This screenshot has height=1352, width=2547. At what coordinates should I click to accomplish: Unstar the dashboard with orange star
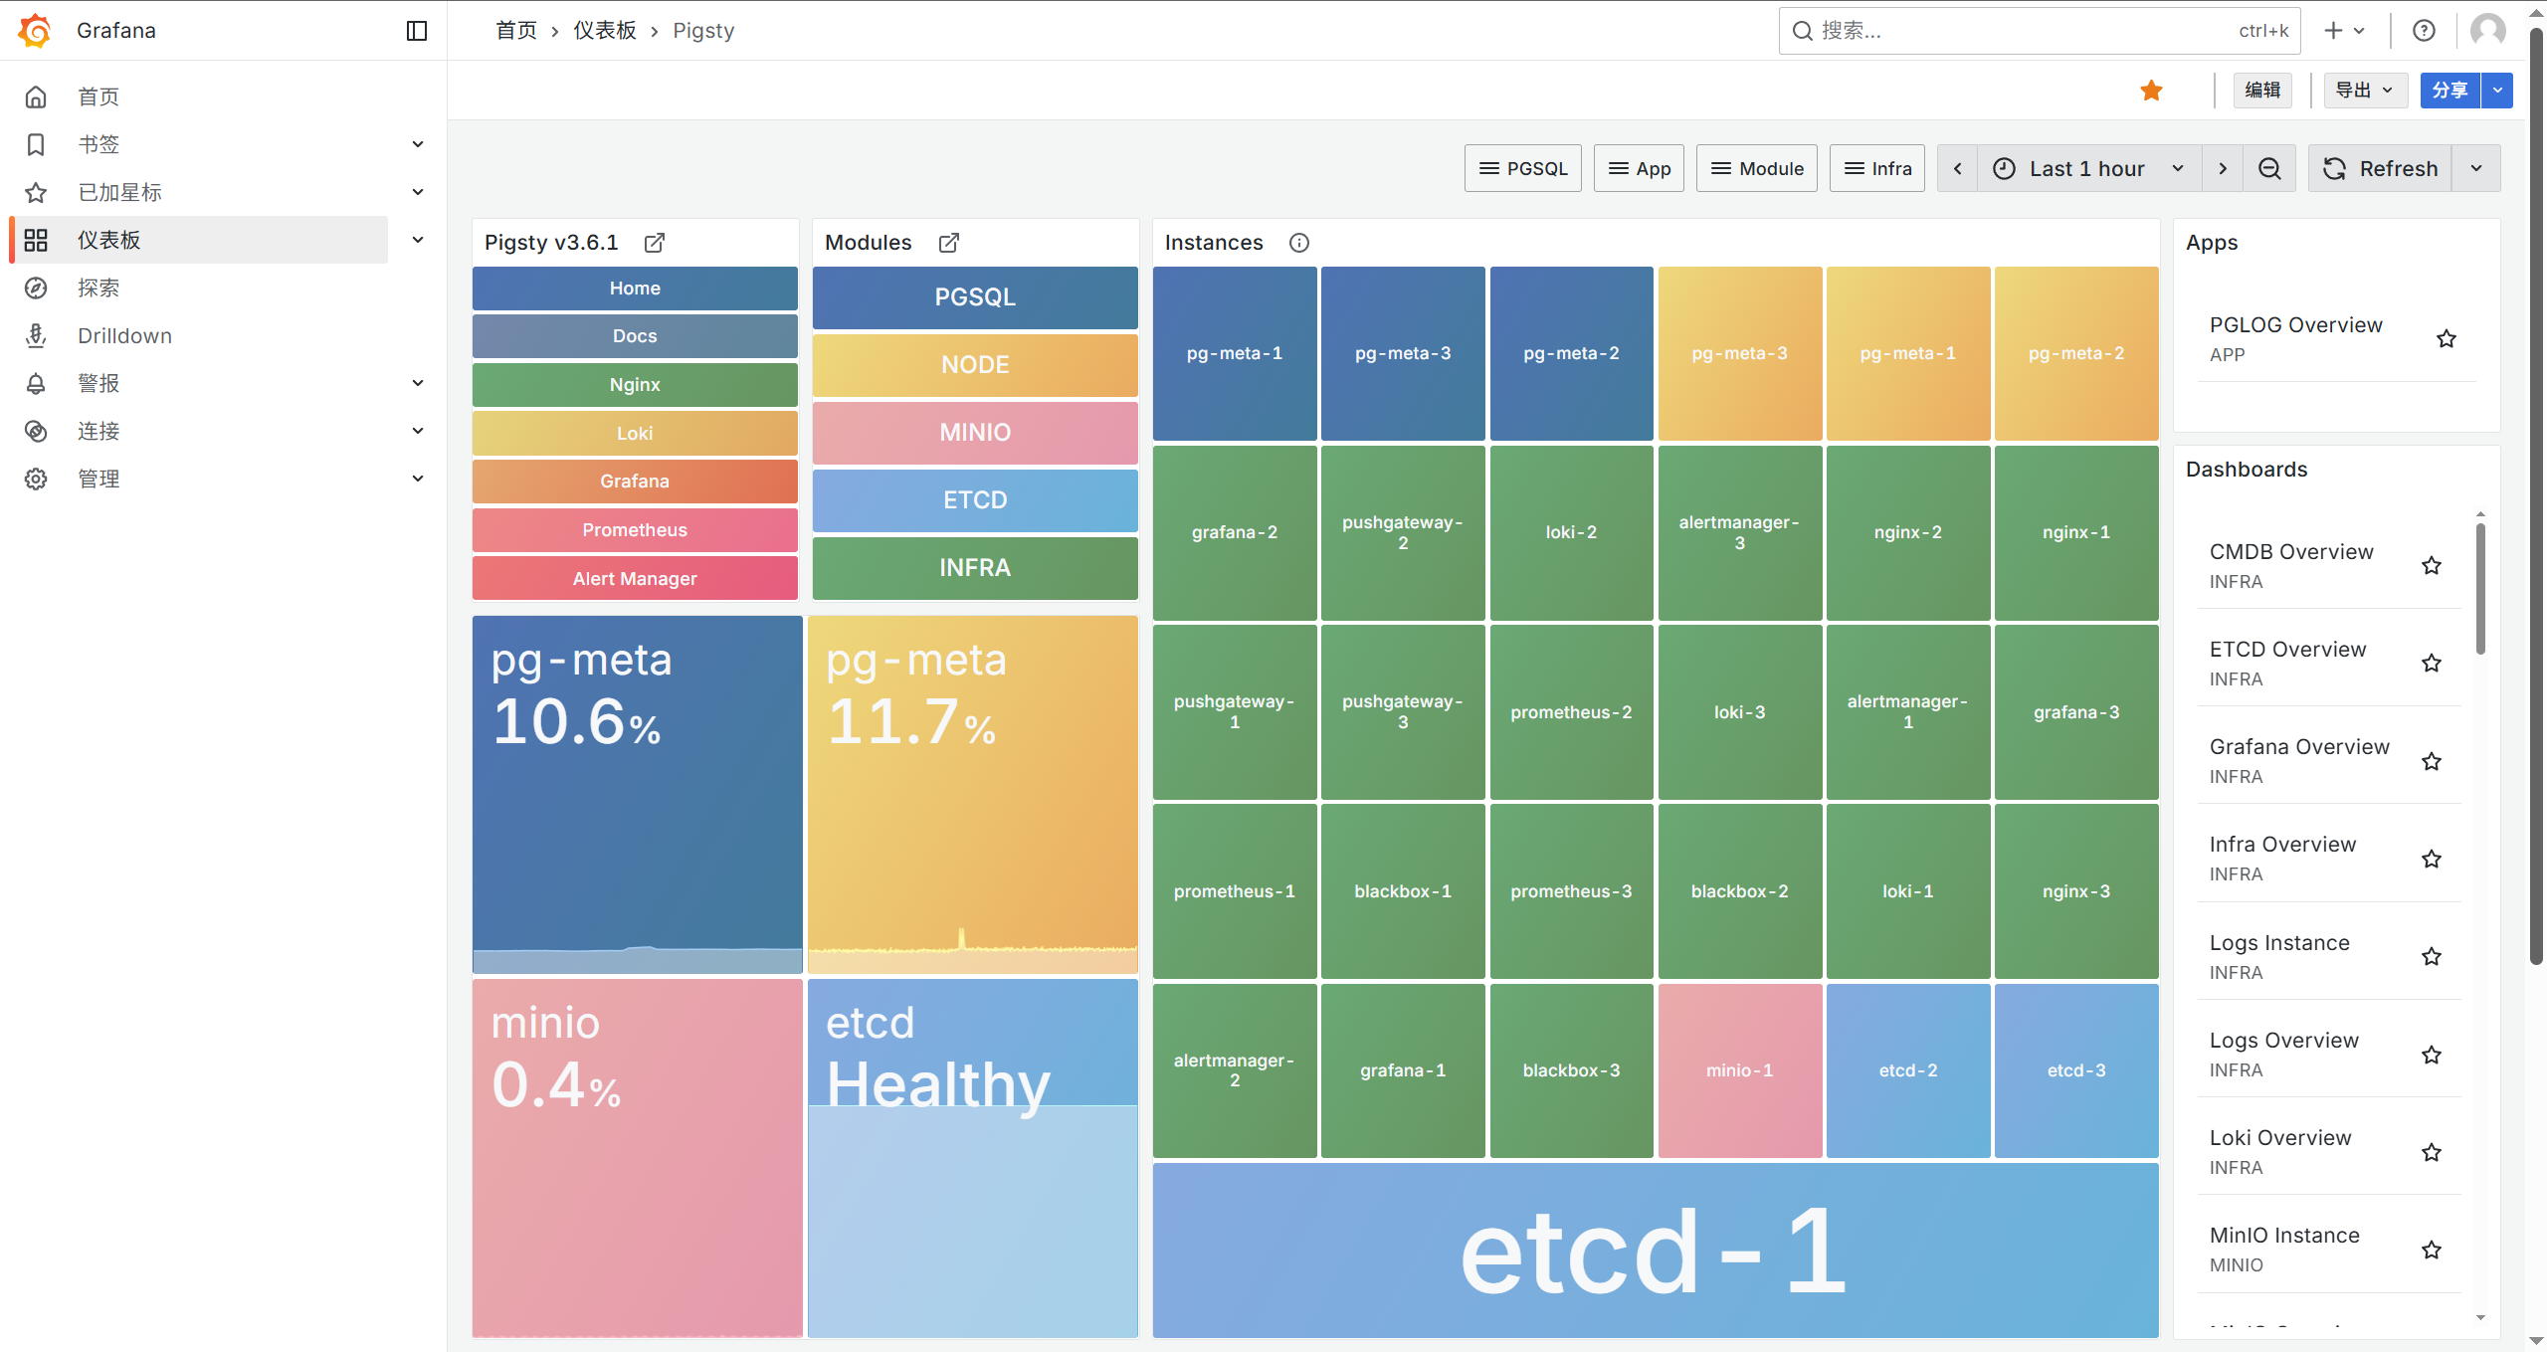(2151, 91)
